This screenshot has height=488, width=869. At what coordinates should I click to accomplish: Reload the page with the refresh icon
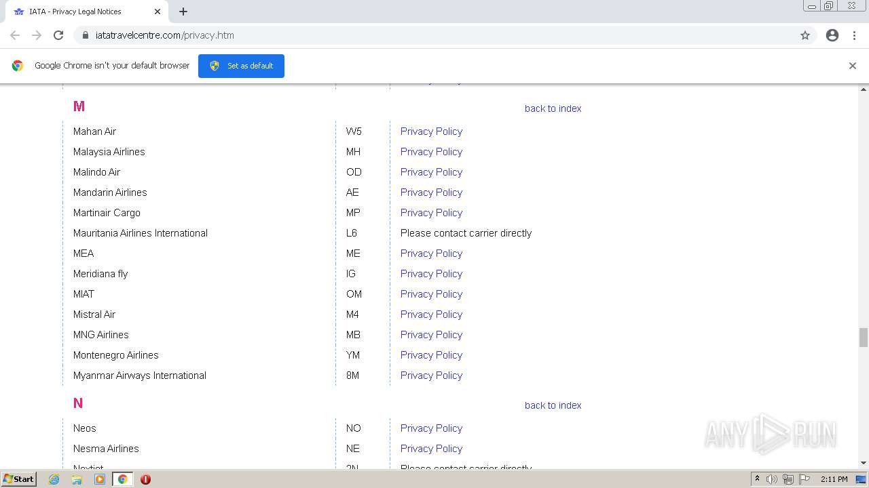58,35
